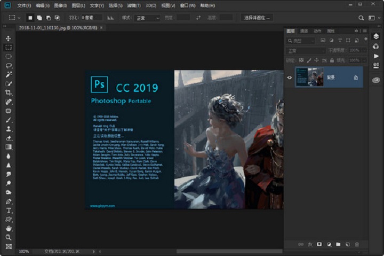The image size is (384, 256).
Task: Select the Eraser tool
Action: 9,138
